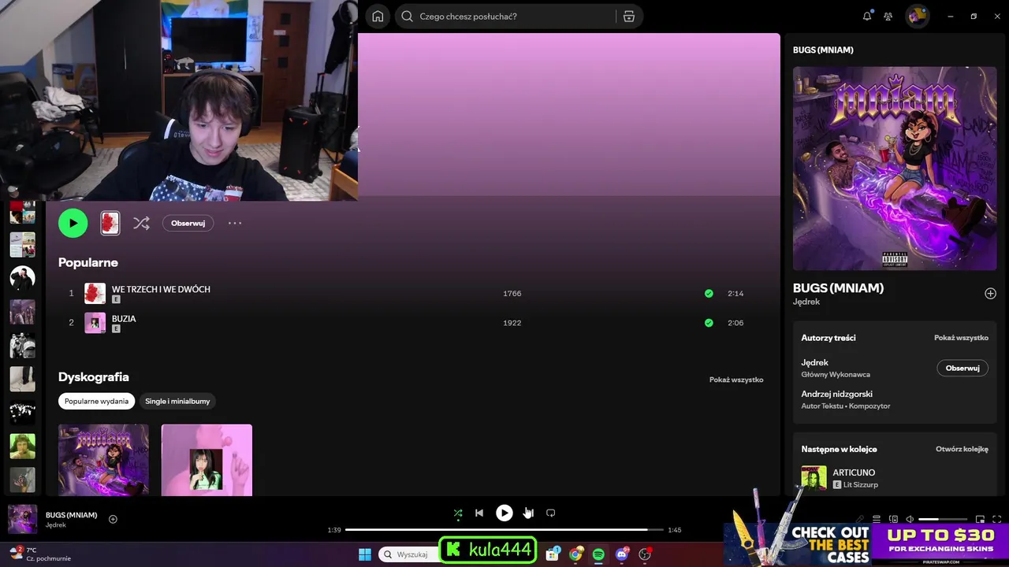Open the profile avatar menu
Viewport: 1009px width, 567px height.
tap(917, 17)
